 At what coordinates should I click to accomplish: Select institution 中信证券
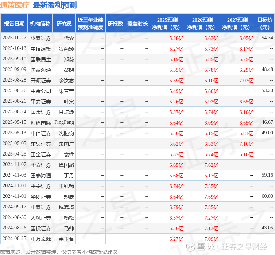[x=41, y=133]
